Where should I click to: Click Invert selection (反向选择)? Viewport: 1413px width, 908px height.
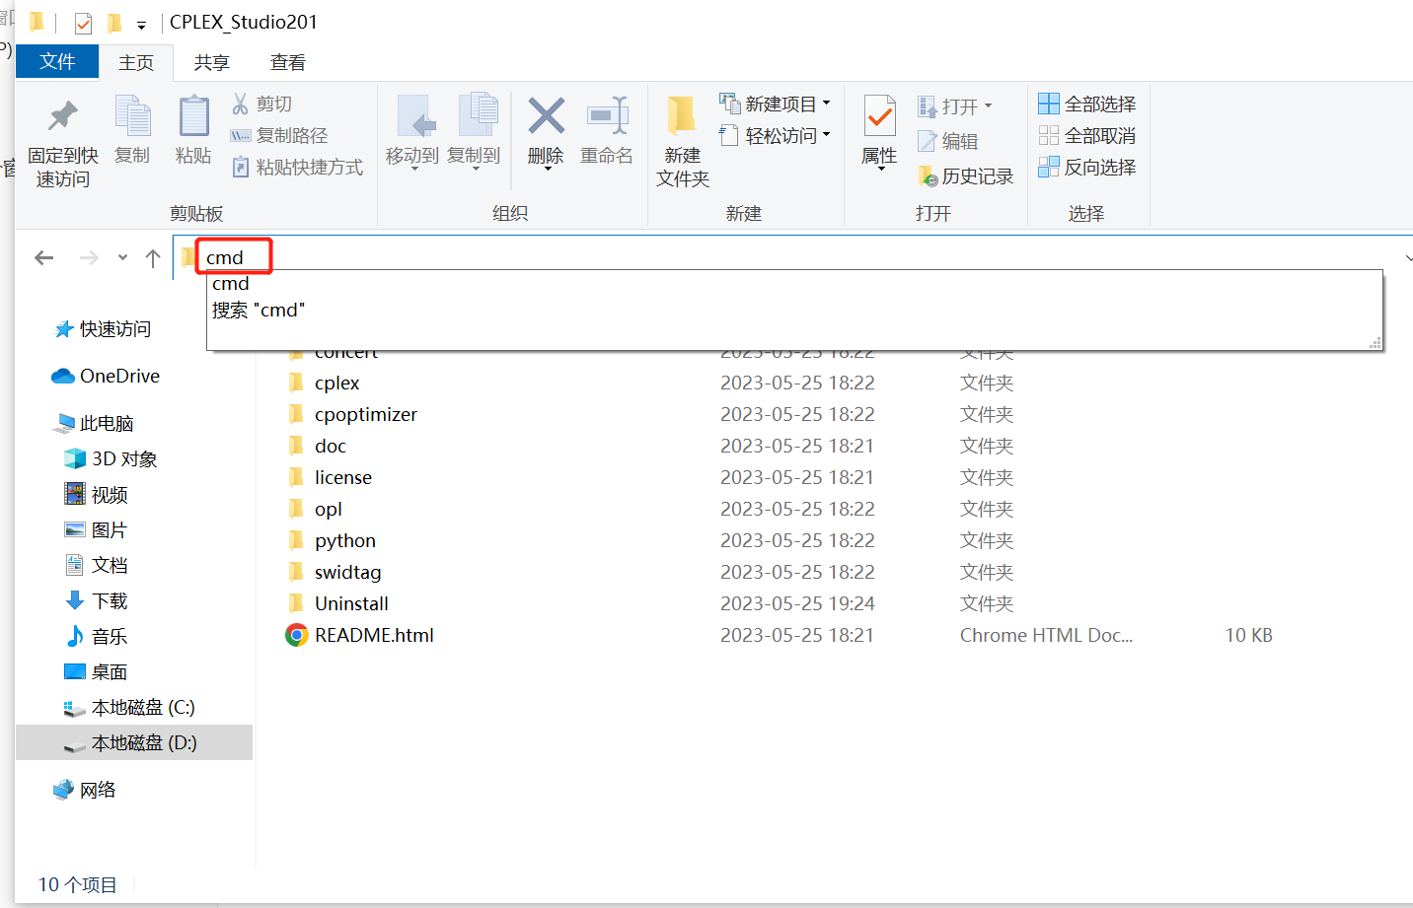pos(1087,167)
